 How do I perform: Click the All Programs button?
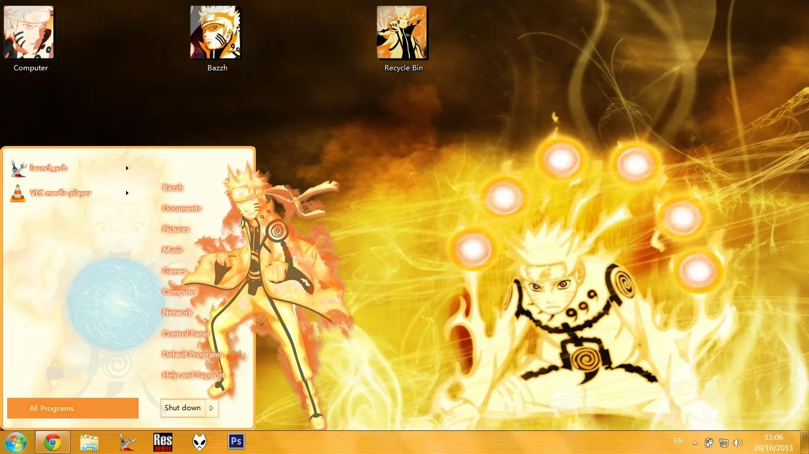tap(73, 408)
